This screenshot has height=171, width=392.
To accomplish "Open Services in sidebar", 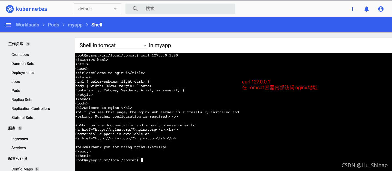I will pos(19,148).
